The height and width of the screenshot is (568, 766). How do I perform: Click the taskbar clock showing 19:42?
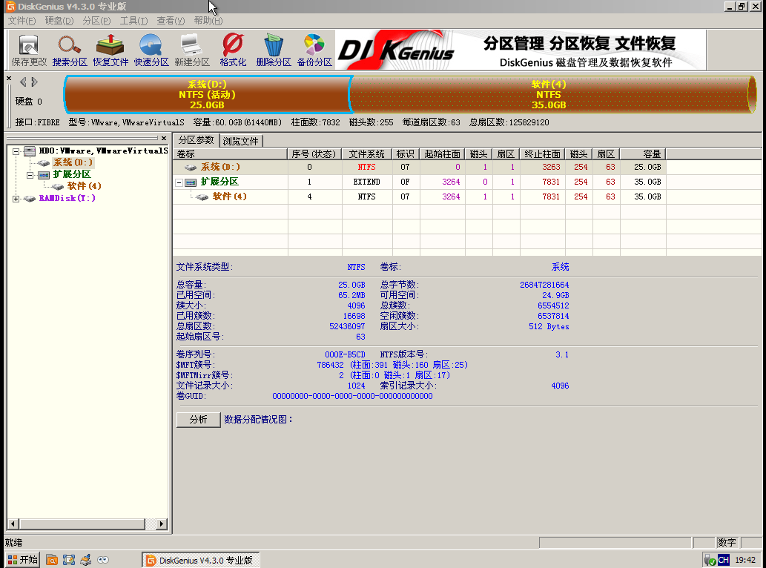(745, 560)
